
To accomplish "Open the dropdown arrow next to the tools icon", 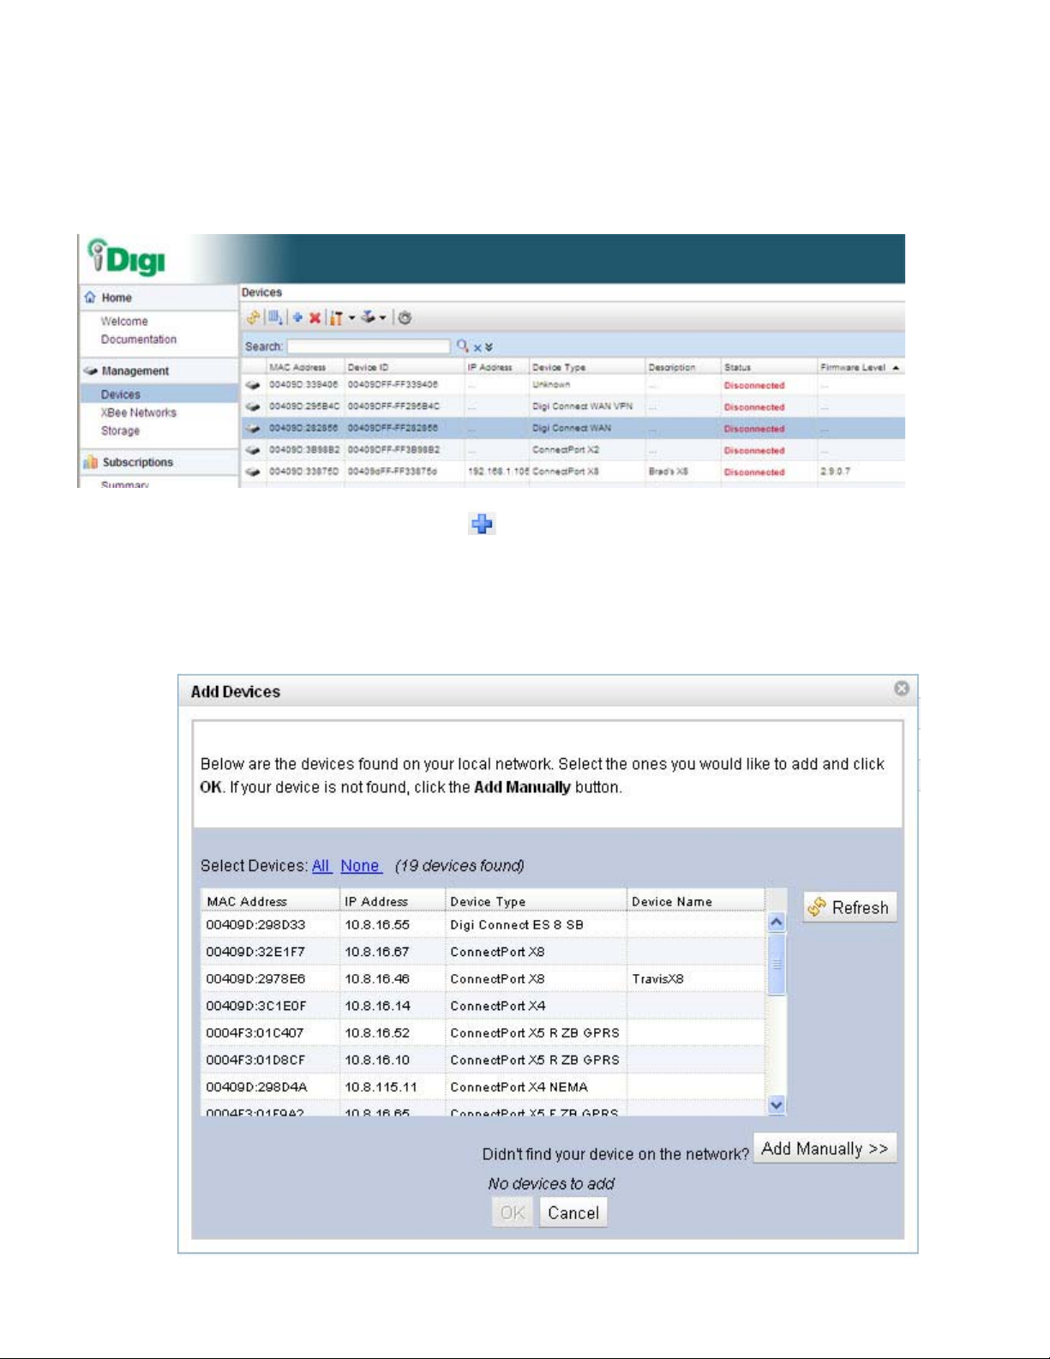I will 351,318.
